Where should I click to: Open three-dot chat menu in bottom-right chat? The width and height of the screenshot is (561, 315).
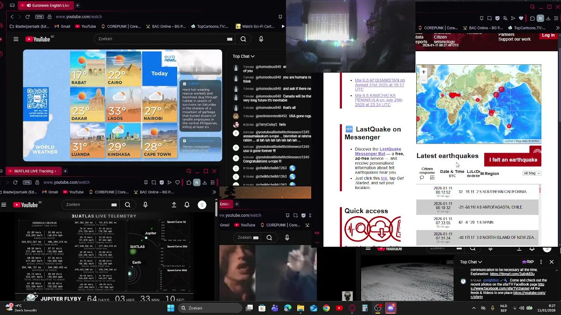(x=541, y=262)
